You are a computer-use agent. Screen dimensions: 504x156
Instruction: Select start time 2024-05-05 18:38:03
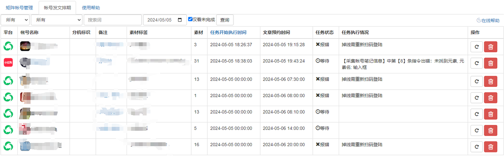[x=231, y=61]
